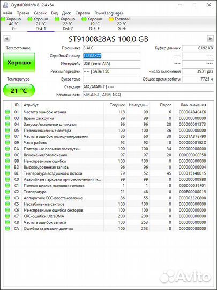Select the Disk 2 tab
The image size is (217, 290).
[x=68, y=24]
